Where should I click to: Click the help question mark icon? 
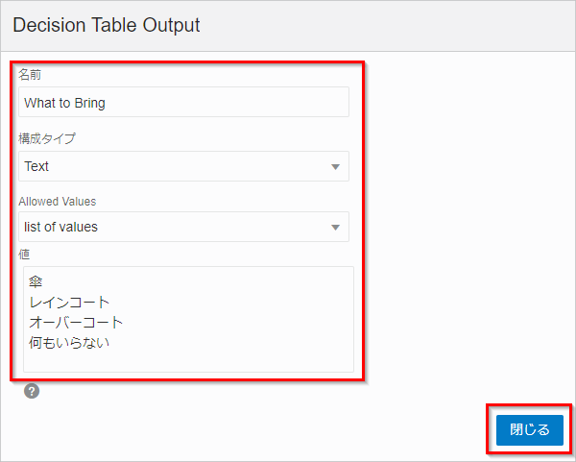pos(32,391)
